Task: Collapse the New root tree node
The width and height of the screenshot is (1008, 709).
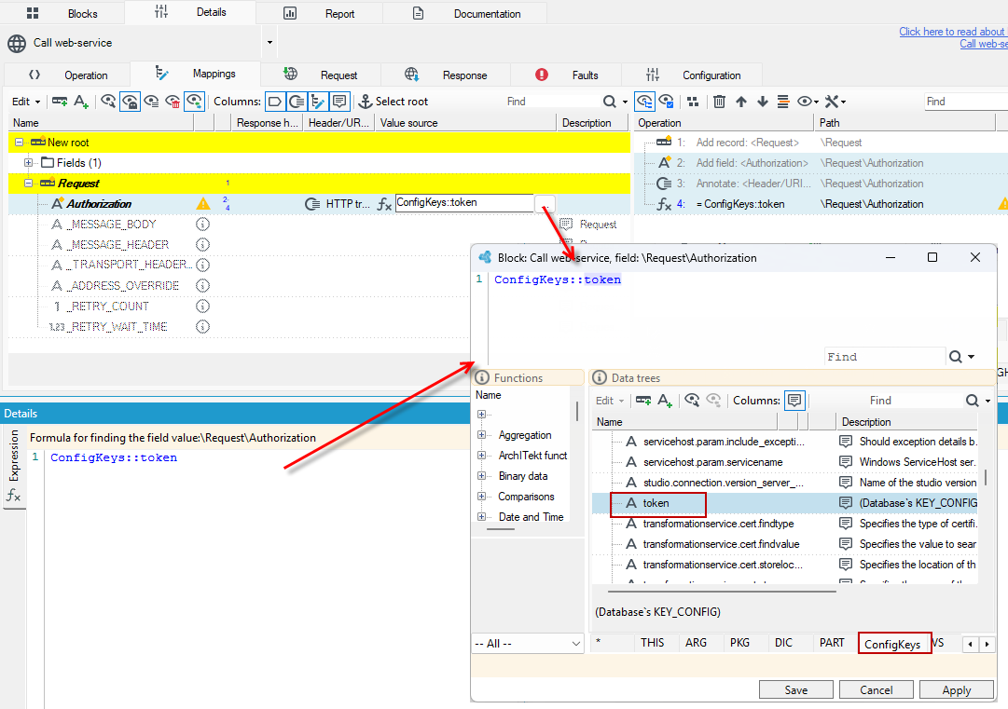Action: (20, 142)
